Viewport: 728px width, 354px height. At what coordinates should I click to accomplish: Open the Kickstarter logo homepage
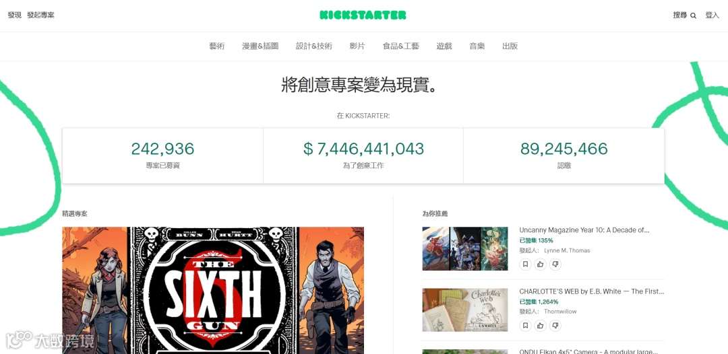pyautogui.click(x=363, y=15)
